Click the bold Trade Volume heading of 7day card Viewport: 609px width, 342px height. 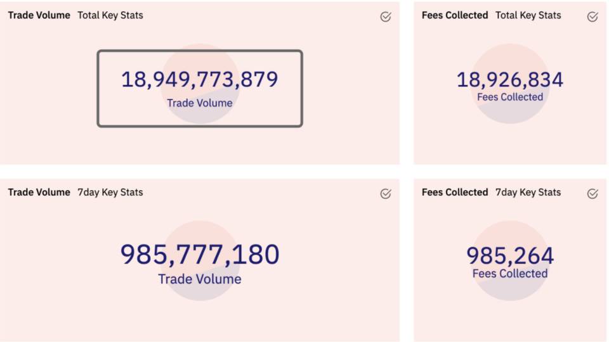click(39, 193)
